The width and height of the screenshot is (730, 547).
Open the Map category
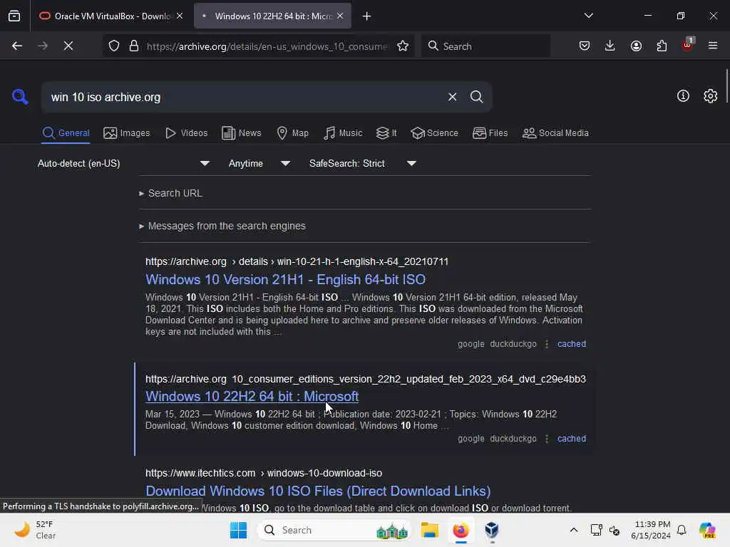(292, 133)
